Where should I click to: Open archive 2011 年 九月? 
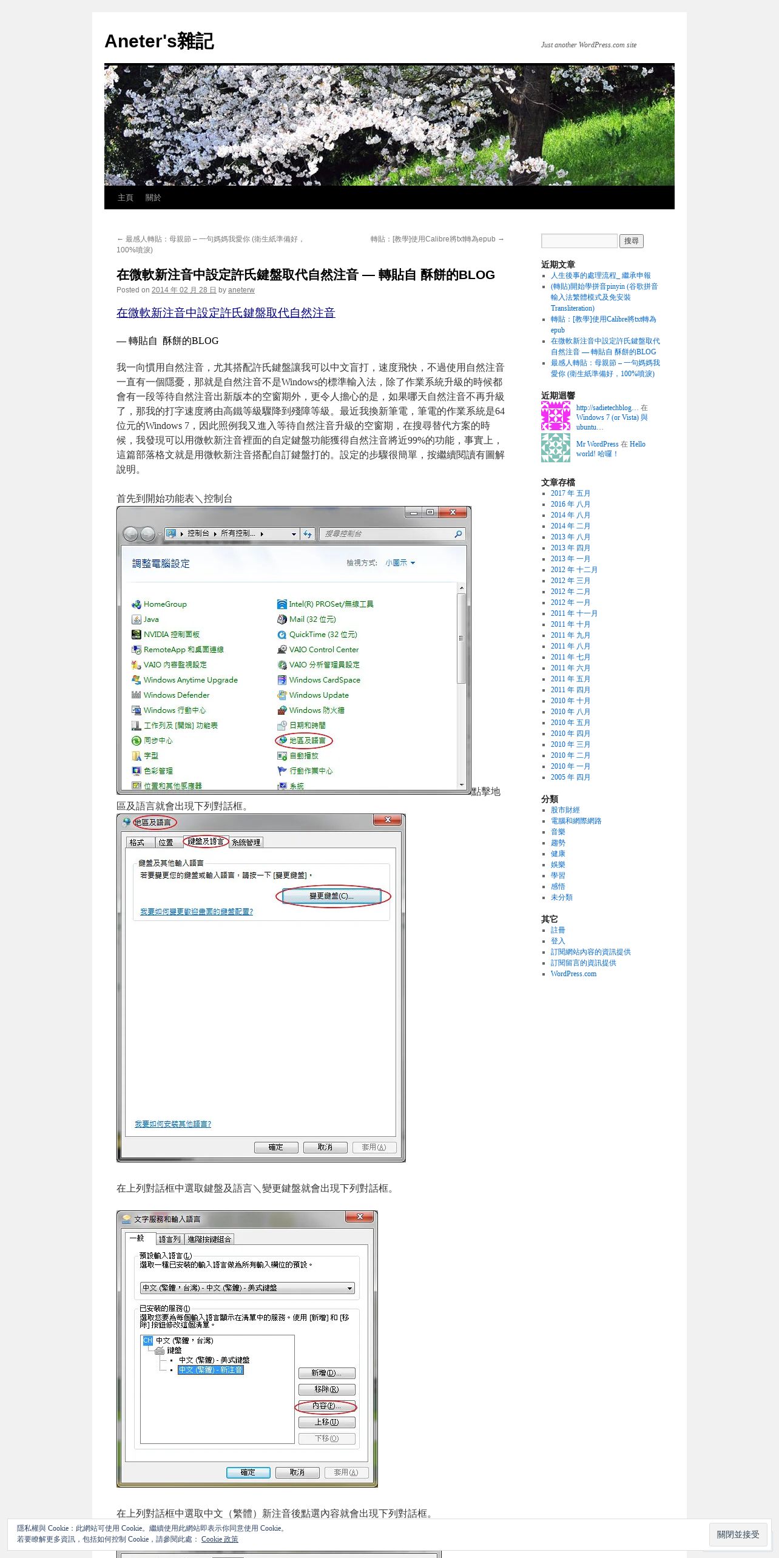(570, 635)
